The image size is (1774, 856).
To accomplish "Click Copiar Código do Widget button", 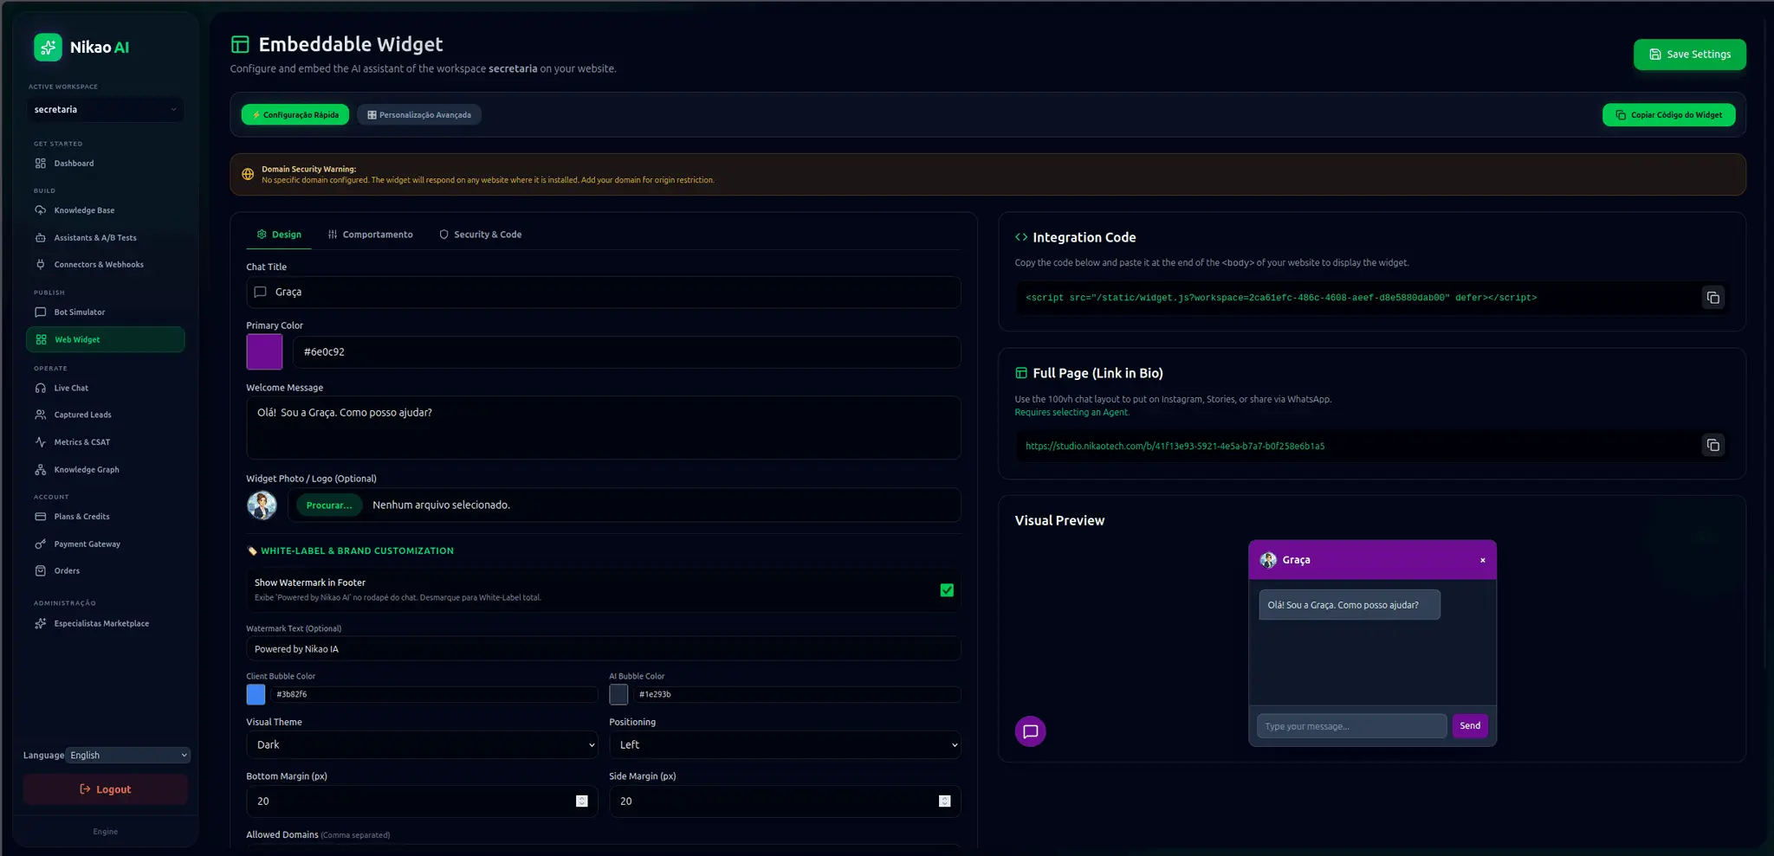I will tap(1668, 115).
